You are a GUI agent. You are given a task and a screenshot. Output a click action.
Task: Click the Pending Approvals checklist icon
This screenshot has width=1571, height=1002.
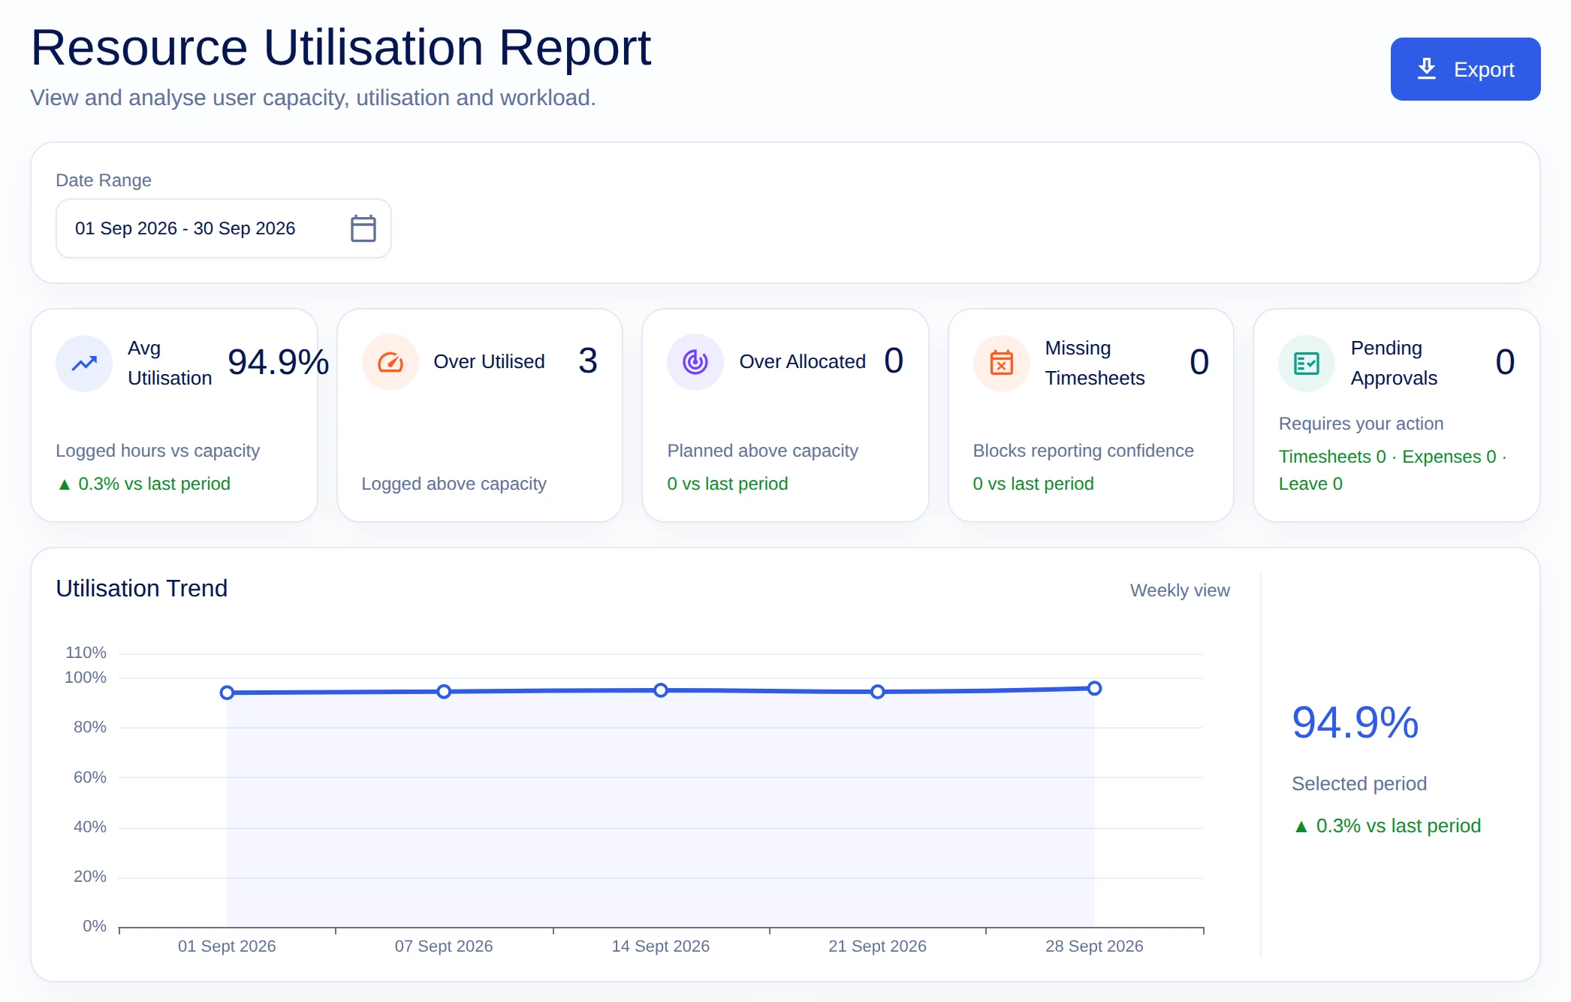(1307, 364)
